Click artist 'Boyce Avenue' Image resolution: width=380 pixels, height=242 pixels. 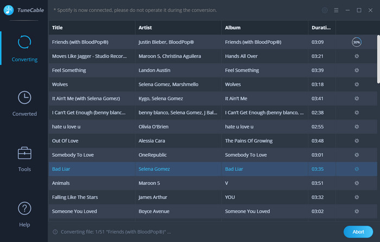tap(154, 211)
